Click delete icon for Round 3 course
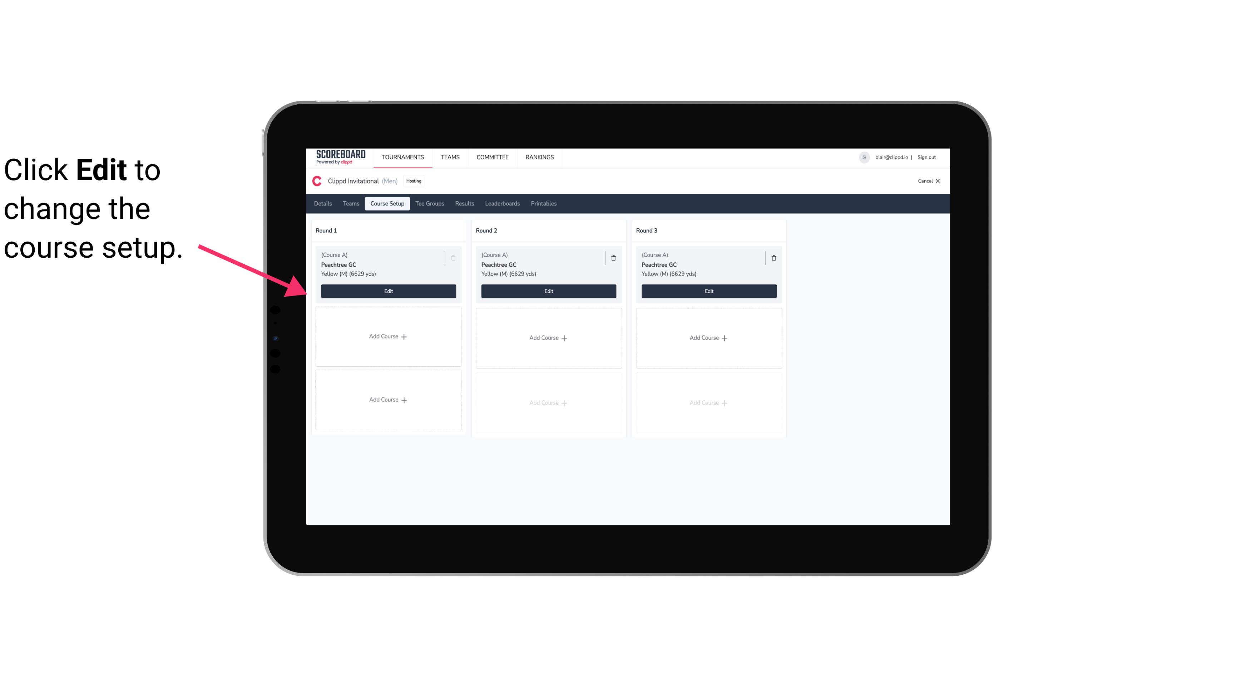This screenshot has height=673, width=1251. click(774, 258)
